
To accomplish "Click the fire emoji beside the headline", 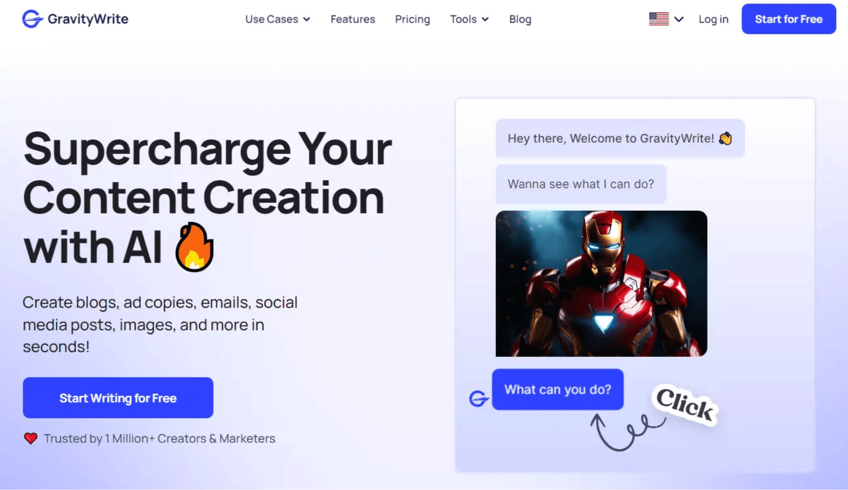I will (x=194, y=247).
